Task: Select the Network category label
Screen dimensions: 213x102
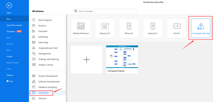Action: (x=42, y=98)
